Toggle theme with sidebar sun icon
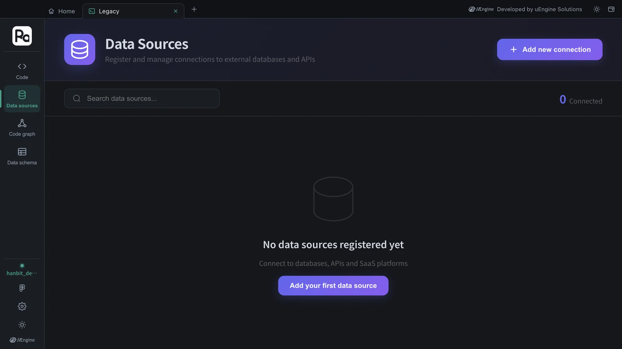Viewport: 622px width, 349px height. point(22,325)
